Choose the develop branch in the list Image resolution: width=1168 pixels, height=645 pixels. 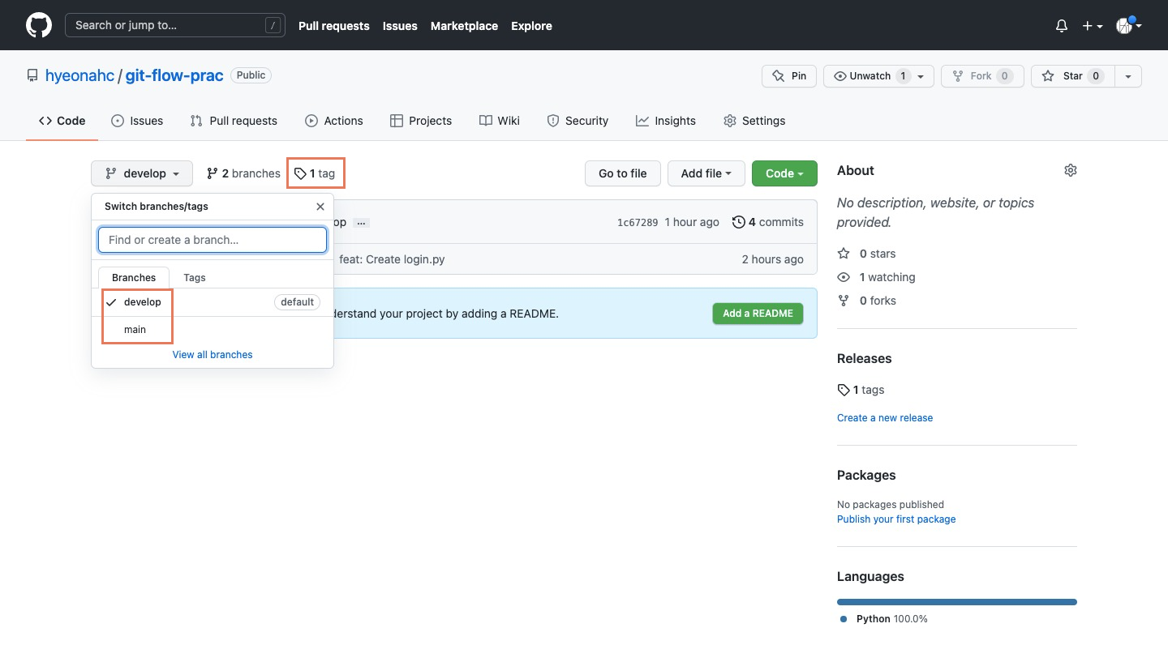tap(213, 302)
